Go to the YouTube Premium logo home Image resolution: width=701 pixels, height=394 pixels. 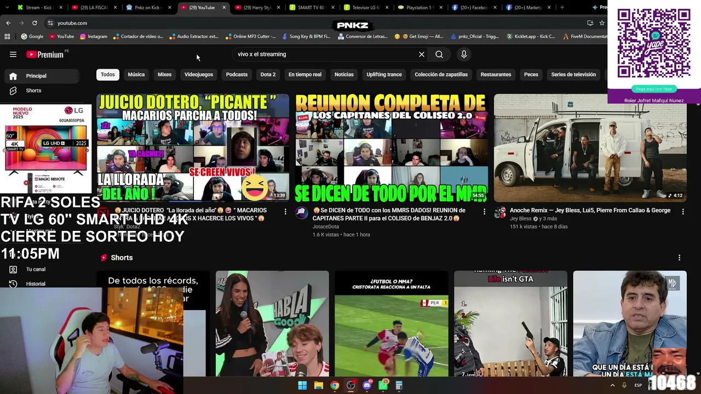[x=45, y=54]
